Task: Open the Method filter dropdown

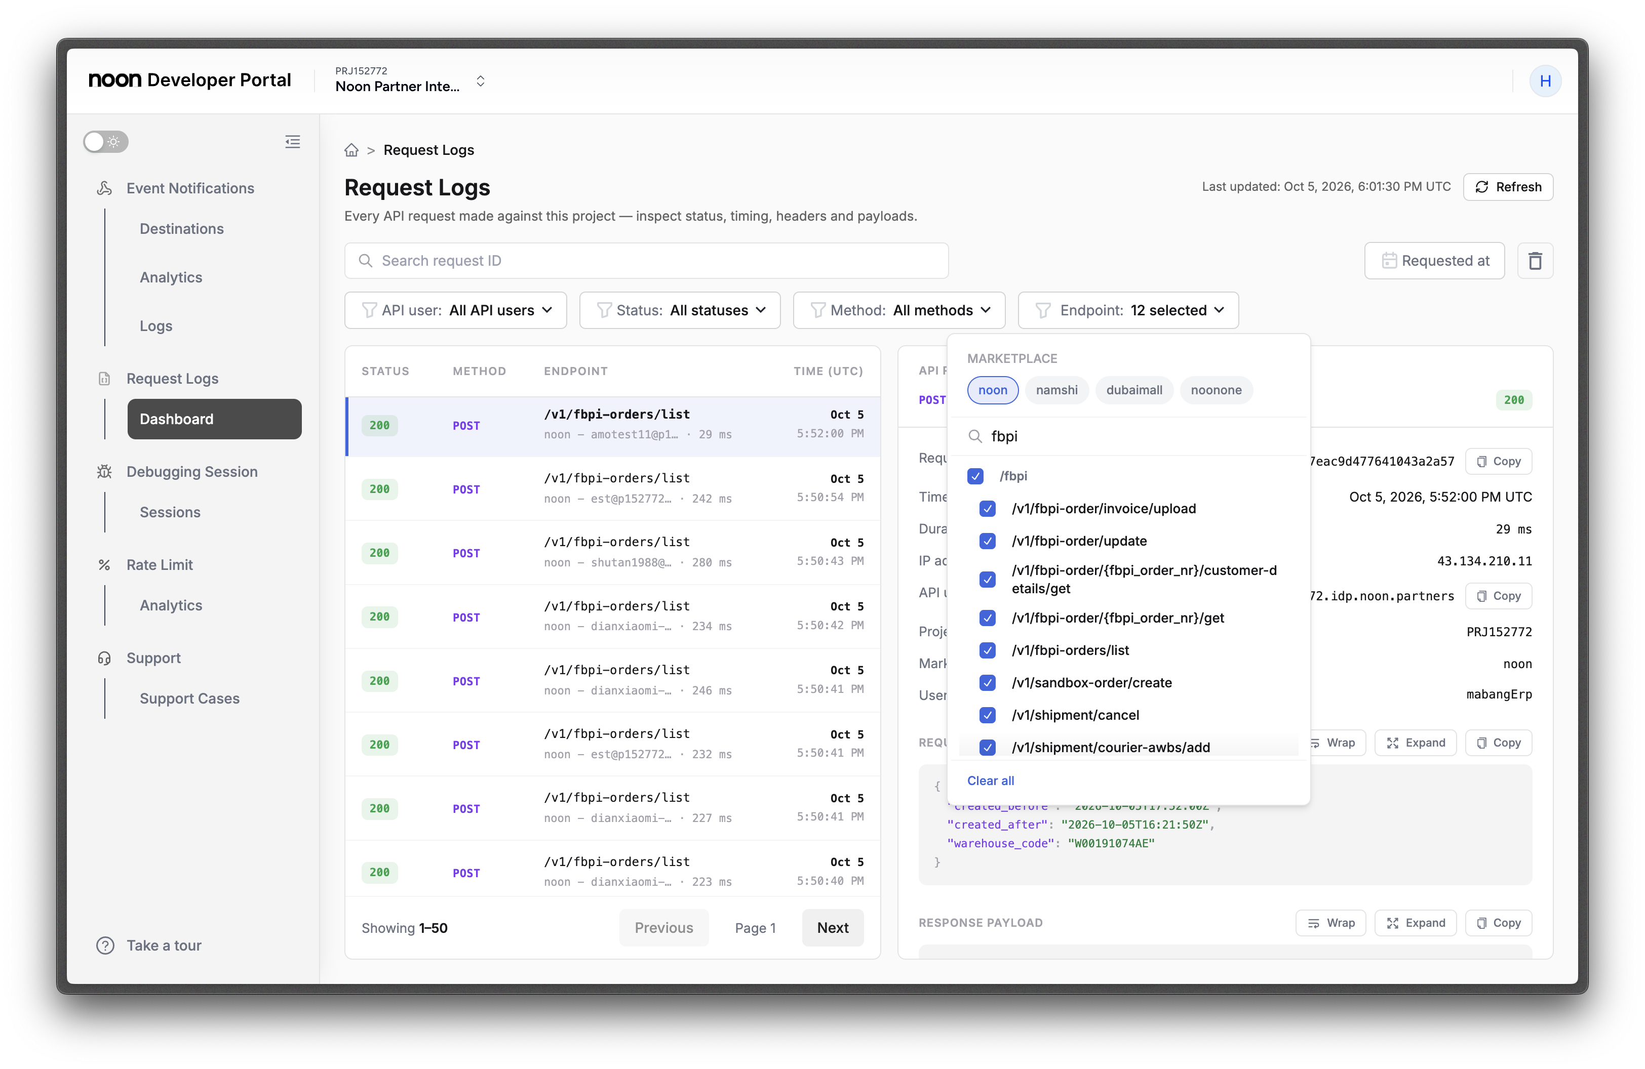Action: pyautogui.click(x=898, y=310)
